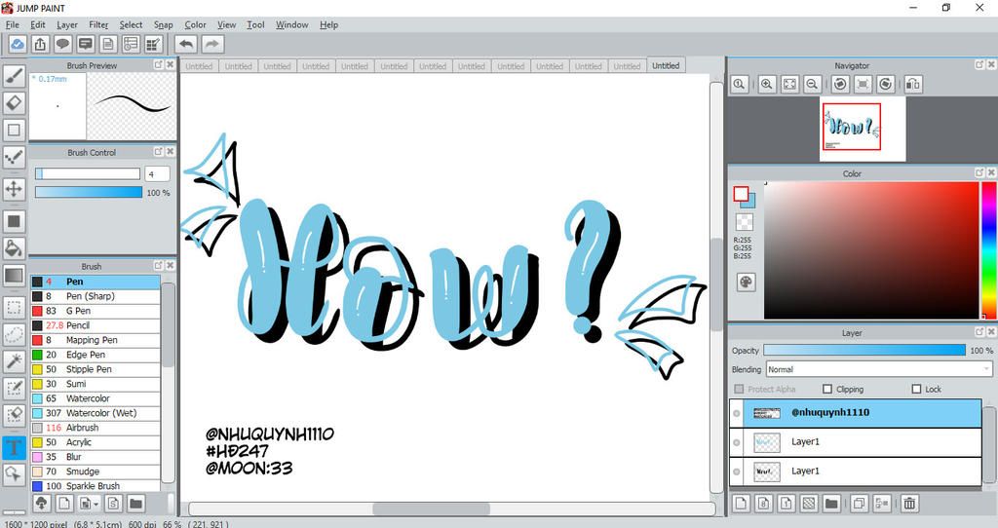Select the rectangular Select tool
The width and height of the screenshot is (998, 528).
pos(14,309)
